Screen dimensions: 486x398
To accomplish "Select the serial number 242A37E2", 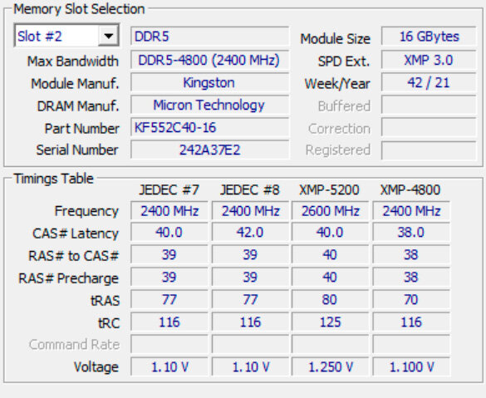I will click(210, 150).
